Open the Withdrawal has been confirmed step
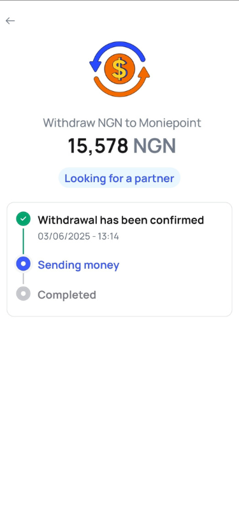Screen dimensions: 239x517 pyautogui.click(x=120, y=220)
